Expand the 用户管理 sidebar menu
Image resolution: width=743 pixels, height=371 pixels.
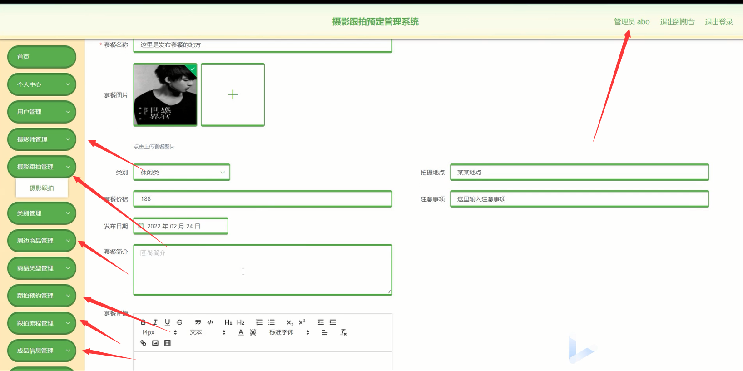tap(42, 112)
